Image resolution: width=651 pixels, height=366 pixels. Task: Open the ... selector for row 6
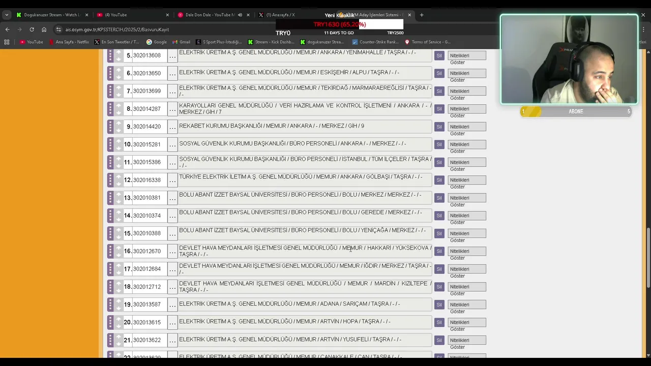click(x=172, y=73)
